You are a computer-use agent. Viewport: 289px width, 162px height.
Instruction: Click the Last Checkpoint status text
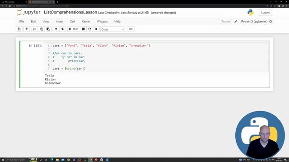[123, 13]
